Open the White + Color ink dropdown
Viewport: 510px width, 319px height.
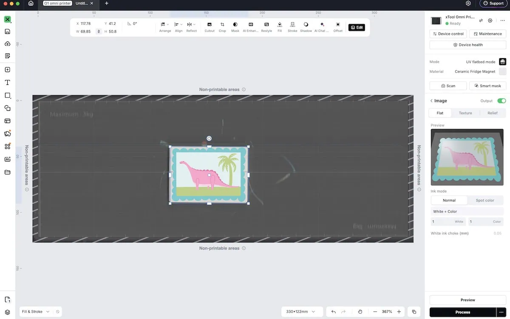[x=467, y=211]
